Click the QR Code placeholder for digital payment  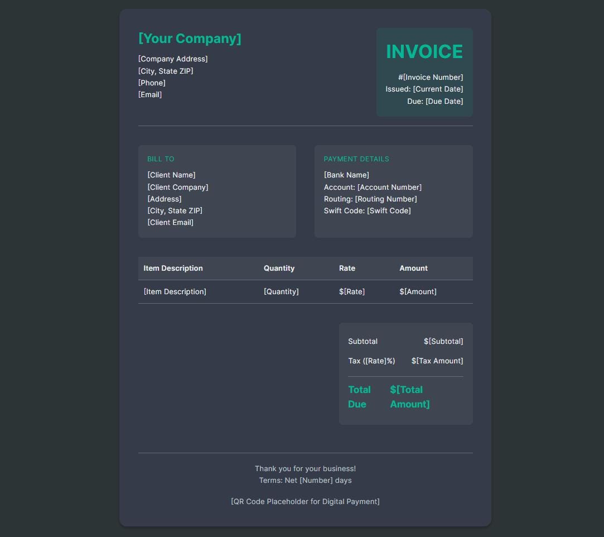305,501
